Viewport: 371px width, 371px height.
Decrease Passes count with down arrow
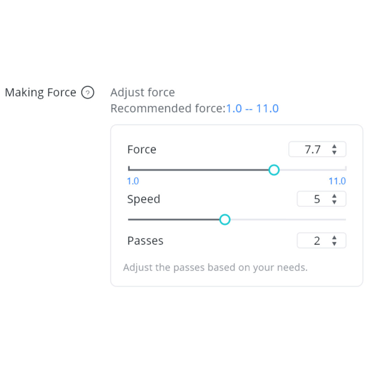coord(334,244)
